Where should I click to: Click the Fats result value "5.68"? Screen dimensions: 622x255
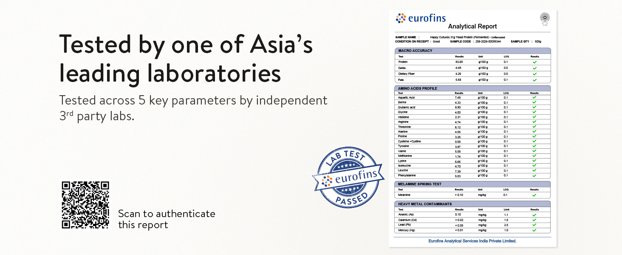point(458,80)
